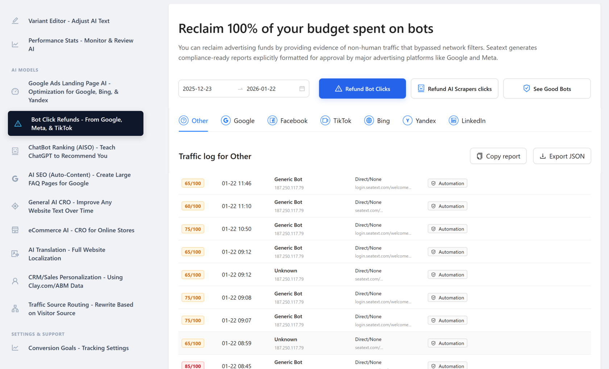Click the question mark icon on Other tab
The height and width of the screenshot is (369, 609).
pos(184,120)
